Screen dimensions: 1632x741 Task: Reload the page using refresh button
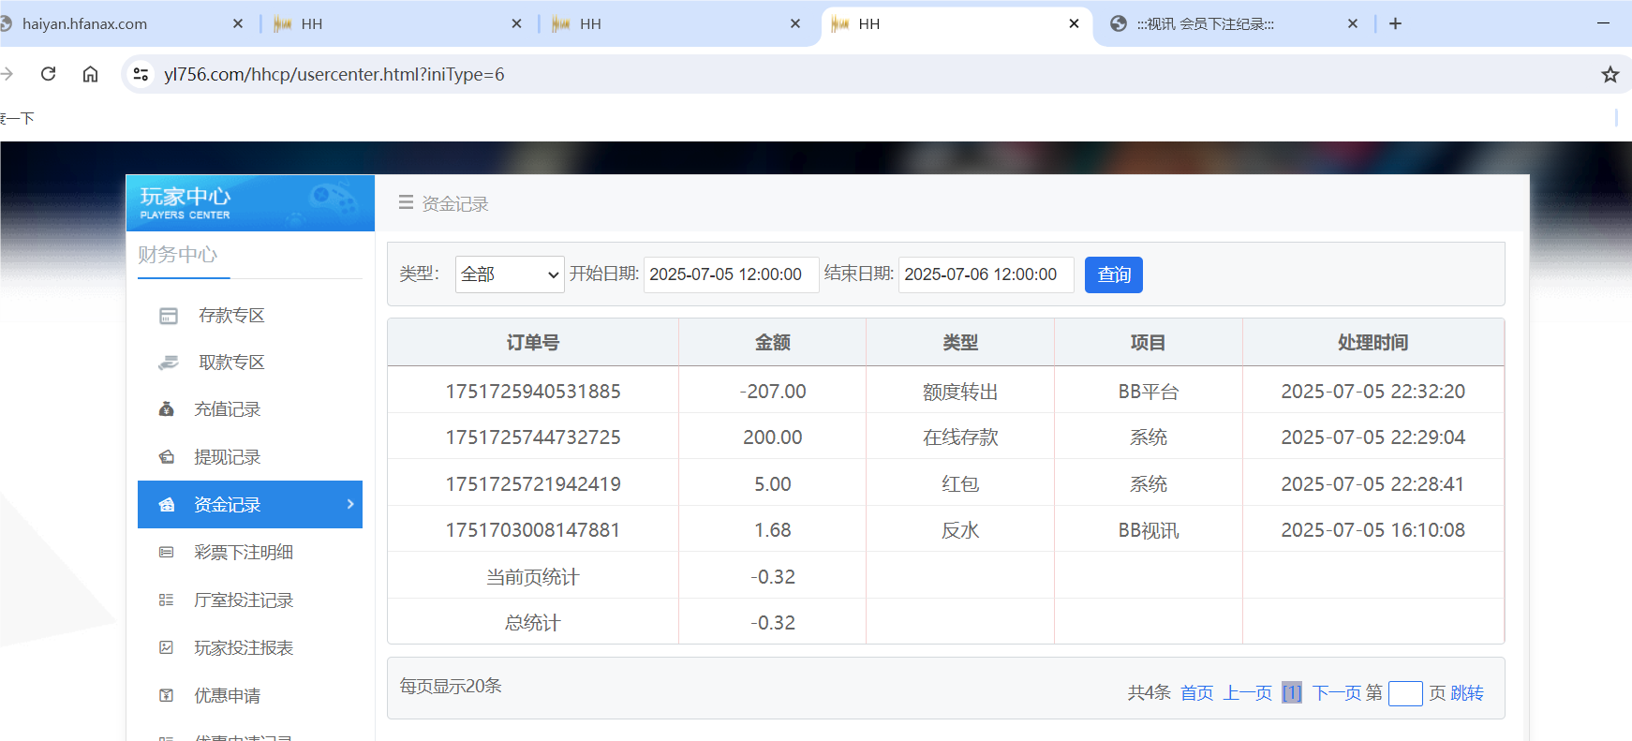[49, 74]
